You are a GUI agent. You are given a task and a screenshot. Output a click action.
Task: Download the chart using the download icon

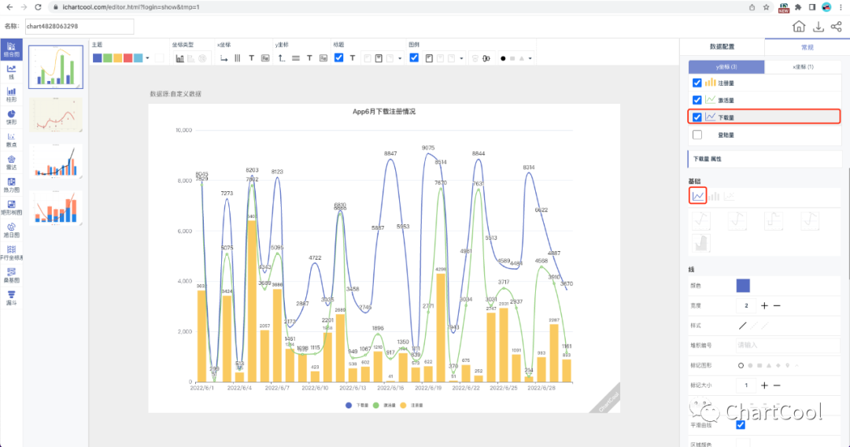pos(818,27)
